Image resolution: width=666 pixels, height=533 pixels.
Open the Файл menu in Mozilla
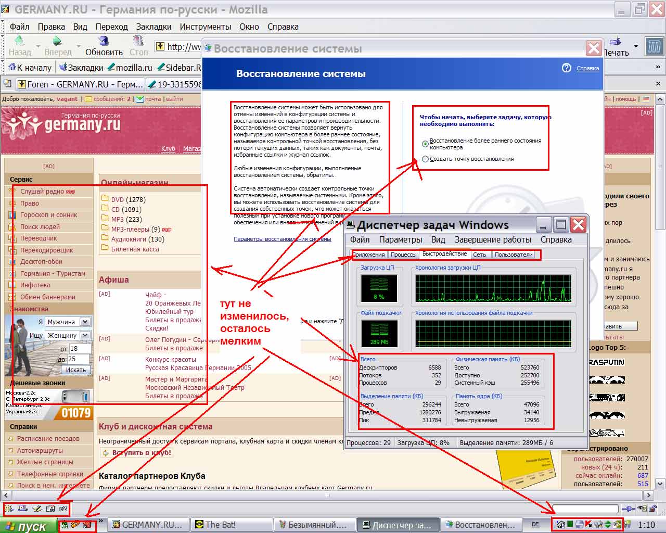tap(20, 27)
